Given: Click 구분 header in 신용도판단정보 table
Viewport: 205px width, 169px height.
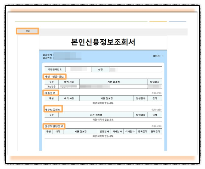Looking at the screenshot, I should 49,131.
